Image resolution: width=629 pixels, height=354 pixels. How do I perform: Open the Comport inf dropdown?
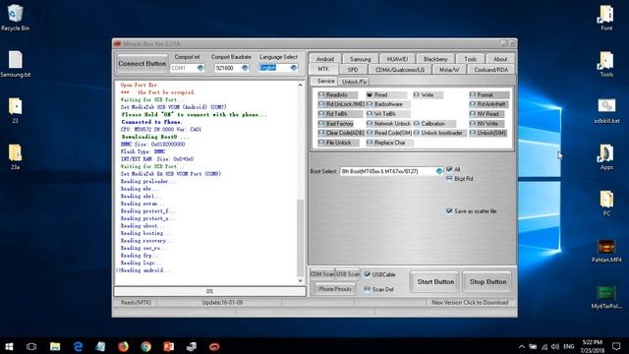[200, 68]
